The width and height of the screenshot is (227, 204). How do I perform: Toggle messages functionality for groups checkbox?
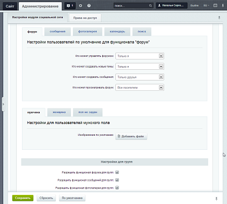tap(117, 180)
